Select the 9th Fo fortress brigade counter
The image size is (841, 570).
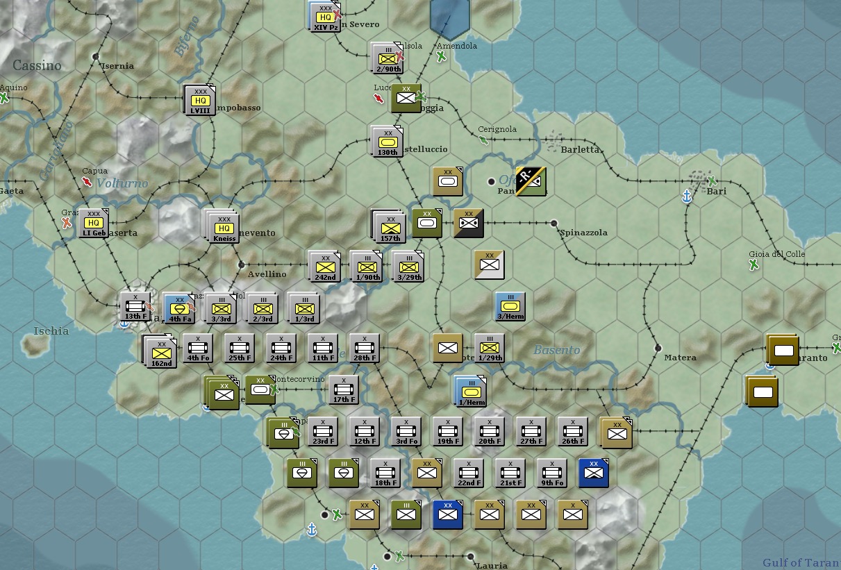click(553, 473)
